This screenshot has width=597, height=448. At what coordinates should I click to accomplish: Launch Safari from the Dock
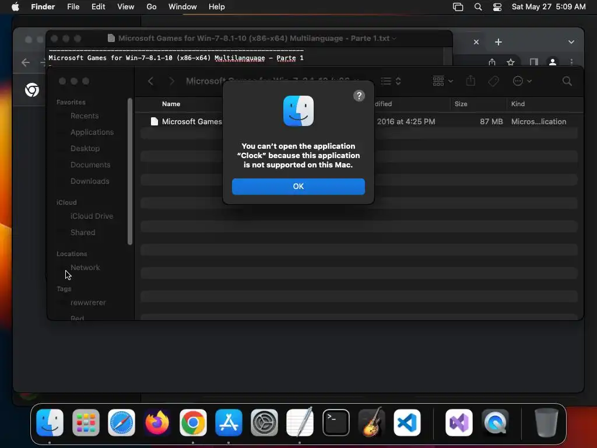[x=121, y=422]
